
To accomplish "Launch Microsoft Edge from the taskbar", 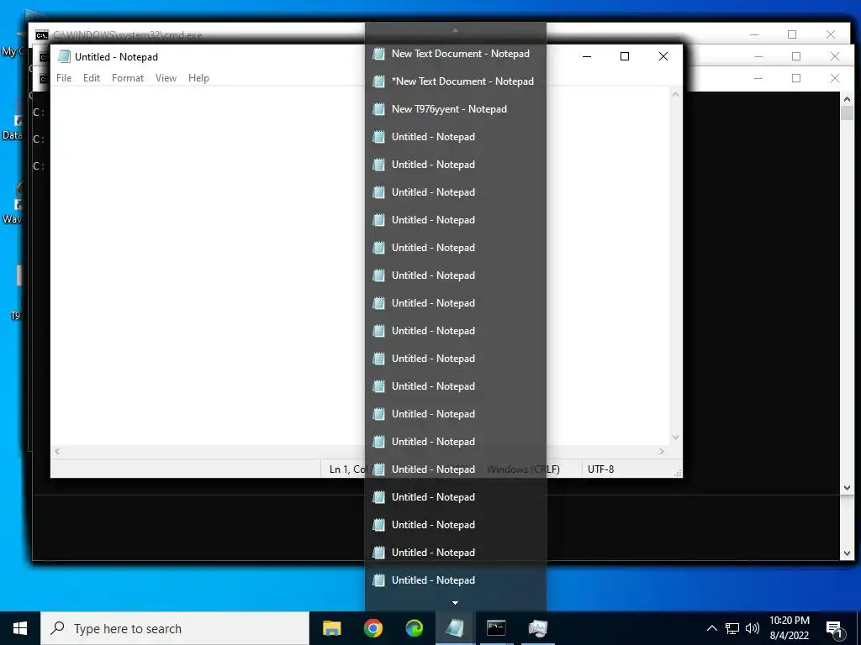I will (414, 628).
